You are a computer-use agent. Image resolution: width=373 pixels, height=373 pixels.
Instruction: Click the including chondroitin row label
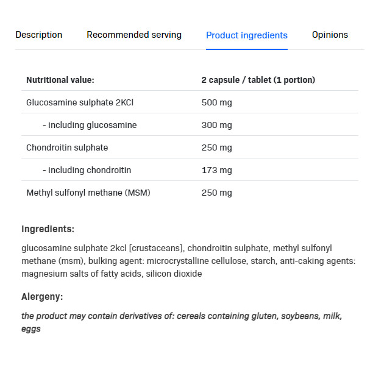87,170
